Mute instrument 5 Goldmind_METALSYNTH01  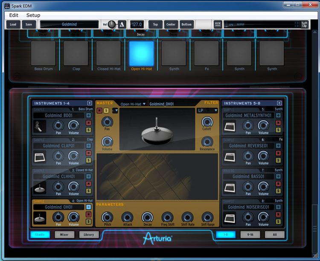(x=278, y=123)
